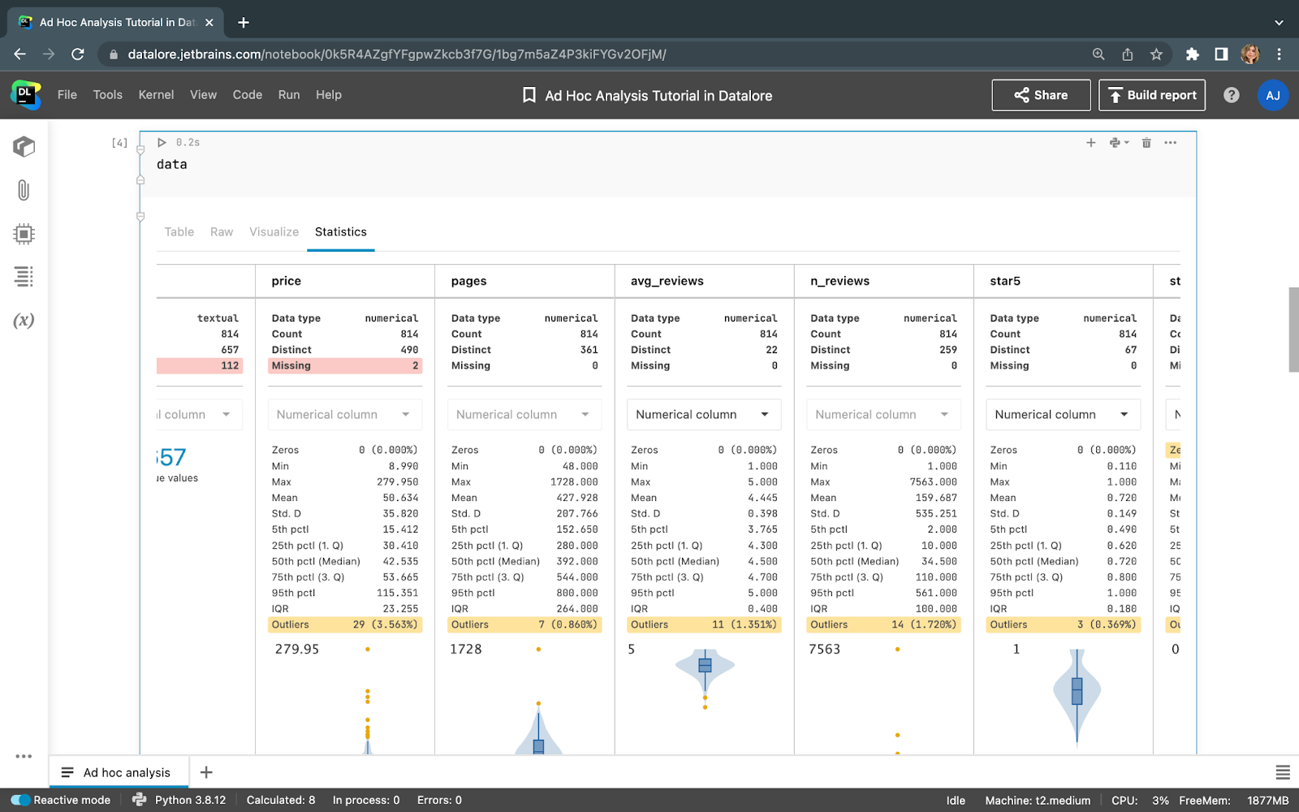This screenshot has width=1299, height=812.
Task: Open the browser side panel icon
Action: (x=1221, y=54)
